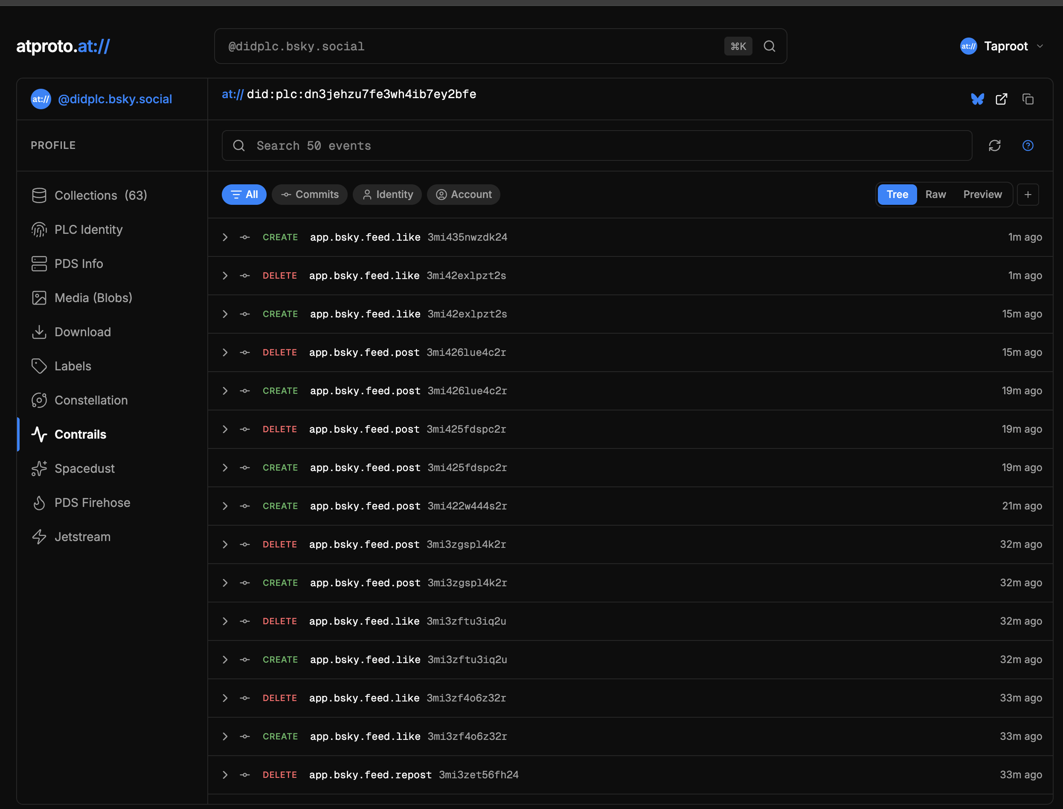Open Constellation in the sidebar
The height and width of the screenshot is (809, 1063).
click(91, 400)
